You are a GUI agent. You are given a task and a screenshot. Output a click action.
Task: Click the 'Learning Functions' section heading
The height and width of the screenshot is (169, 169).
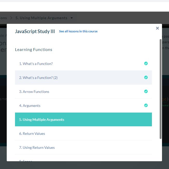point(34,50)
